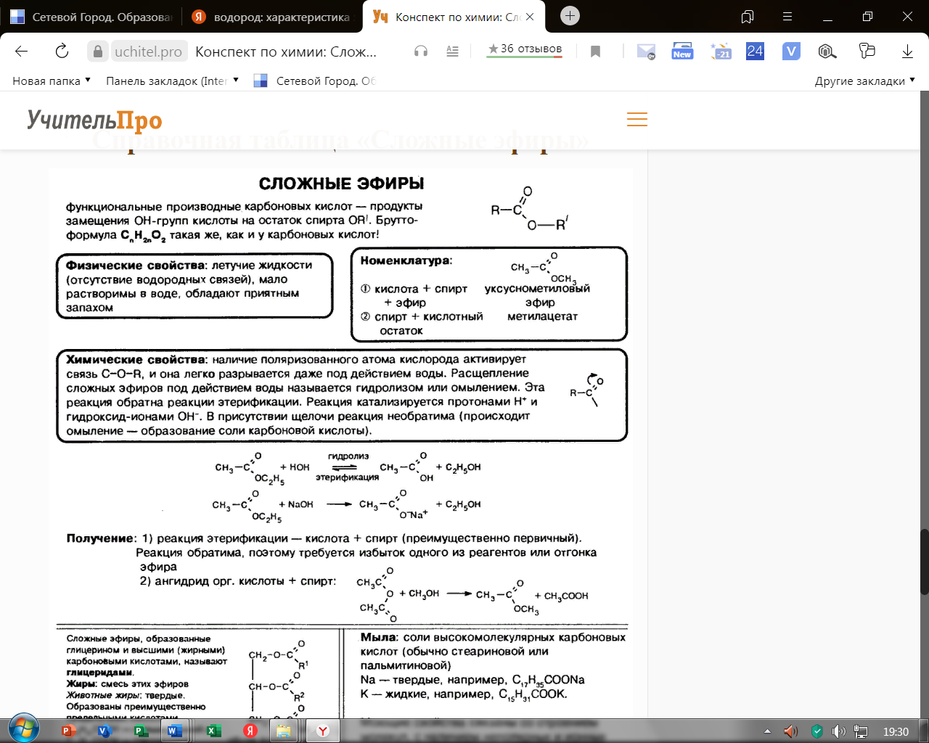Open the paint roller extension icon
Viewport: 929px width, 743px height.
tap(867, 51)
